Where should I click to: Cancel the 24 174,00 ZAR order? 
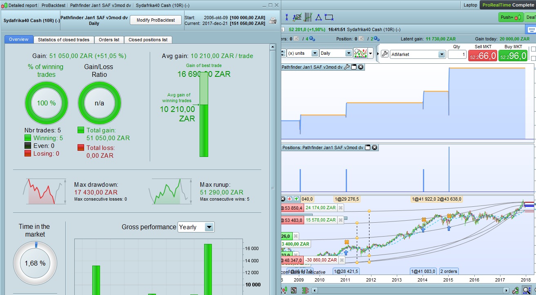tap(341, 208)
